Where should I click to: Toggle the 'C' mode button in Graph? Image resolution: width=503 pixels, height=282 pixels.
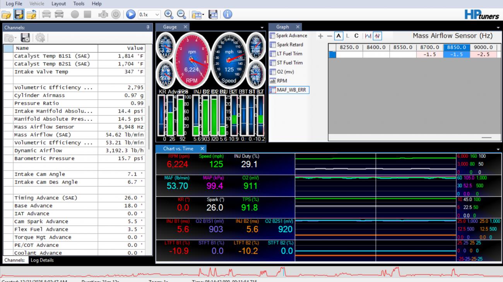pyautogui.click(x=356, y=36)
